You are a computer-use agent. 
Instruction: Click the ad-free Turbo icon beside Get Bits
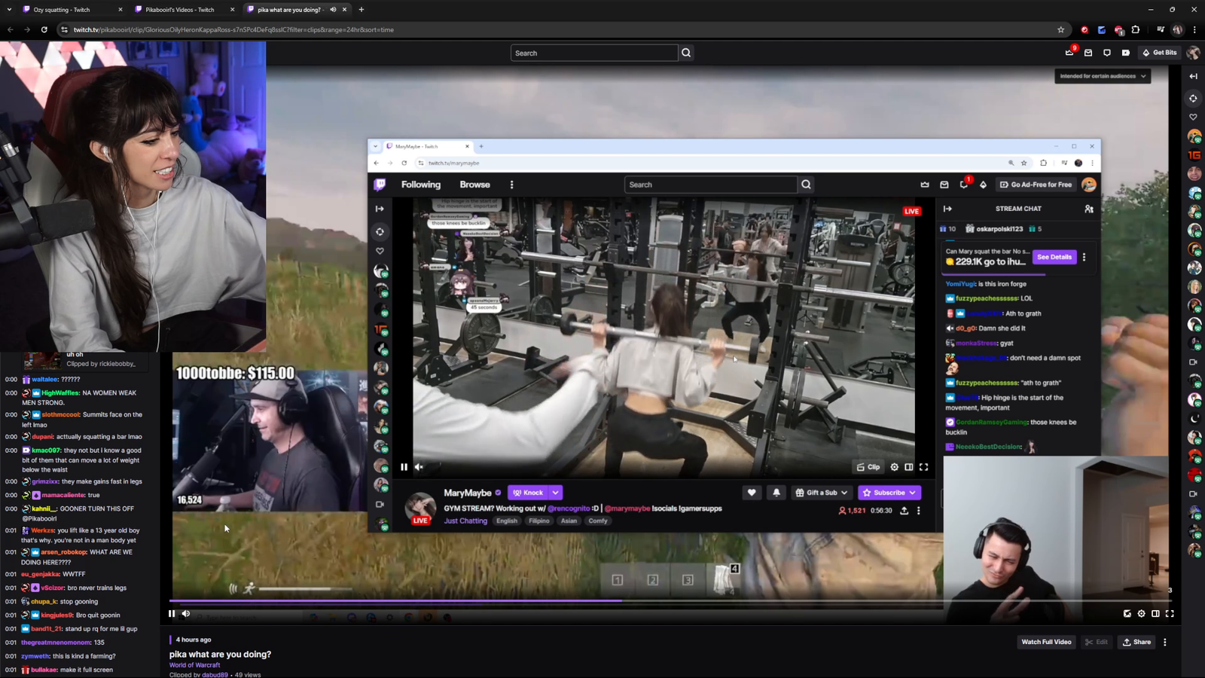click(1126, 53)
